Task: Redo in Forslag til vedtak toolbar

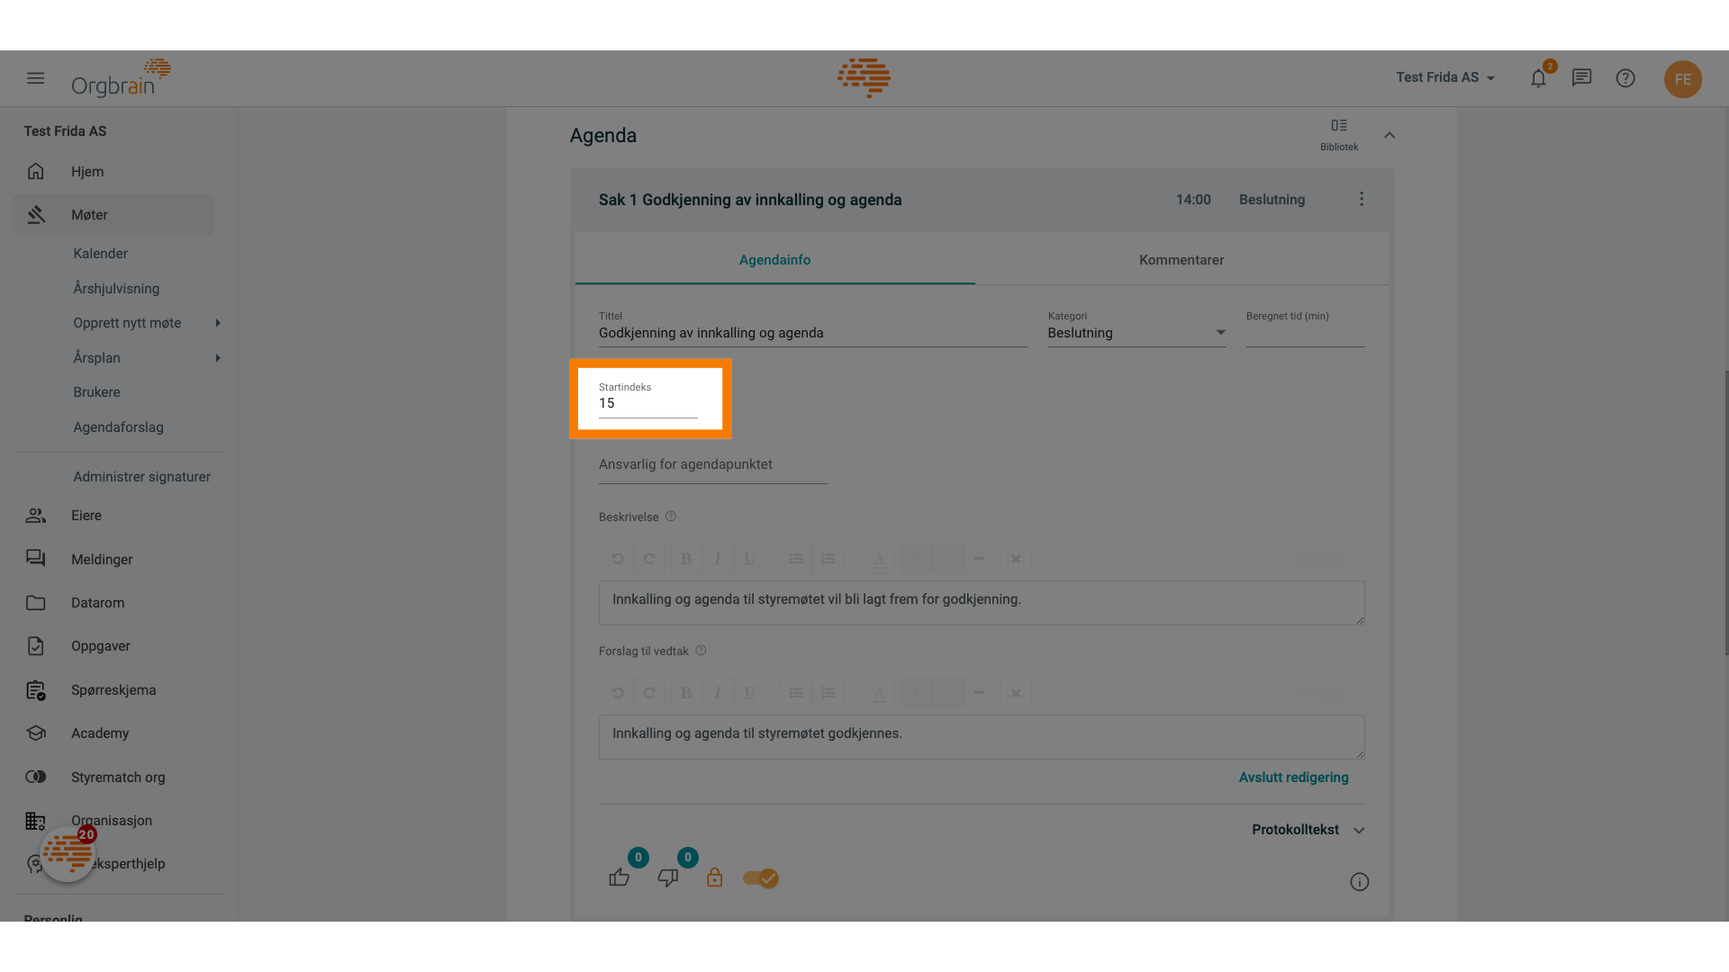Action: pos(649,693)
